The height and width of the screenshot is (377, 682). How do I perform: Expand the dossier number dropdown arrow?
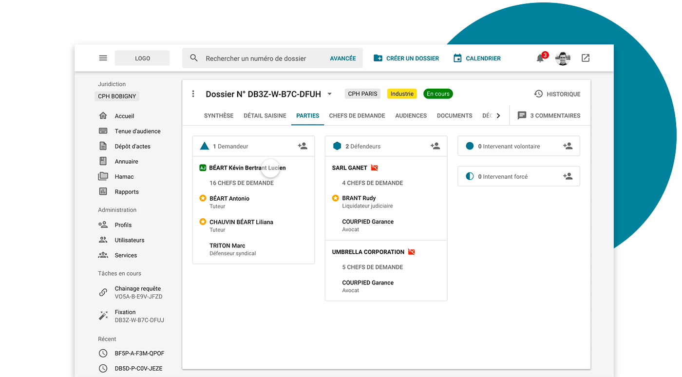[330, 94]
